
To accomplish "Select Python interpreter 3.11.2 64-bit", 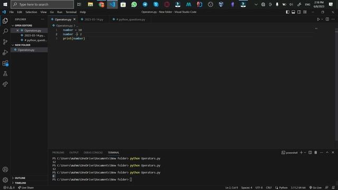I will pos(298,188).
